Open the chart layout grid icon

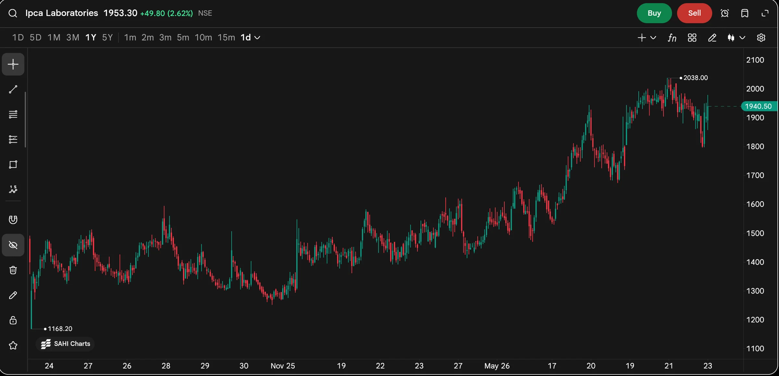pyautogui.click(x=692, y=38)
